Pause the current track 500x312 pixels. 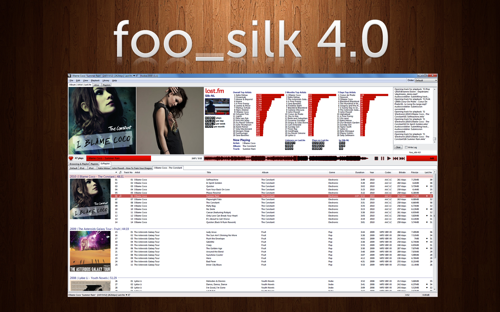(383, 158)
